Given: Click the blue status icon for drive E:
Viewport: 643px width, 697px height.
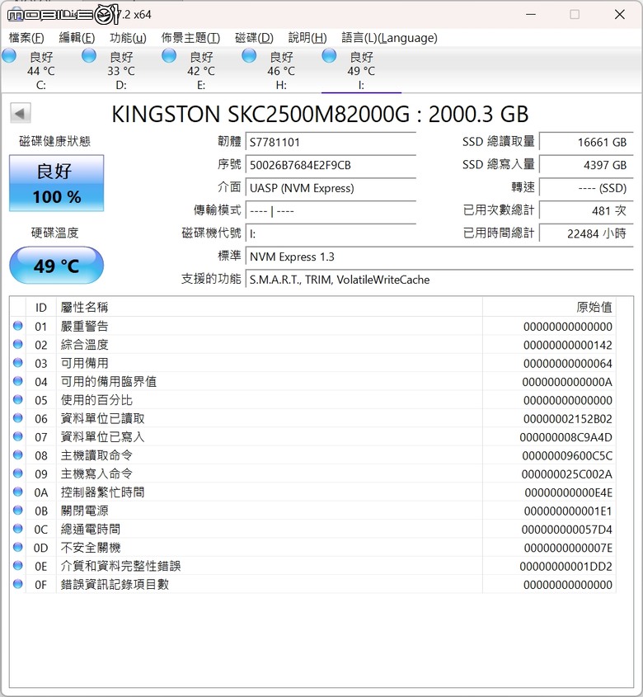Looking at the screenshot, I should pyautogui.click(x=169, y=55).
